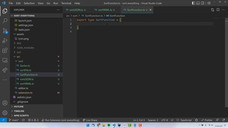
Task: Collapse the src folder
Action: tap(36, 57)
